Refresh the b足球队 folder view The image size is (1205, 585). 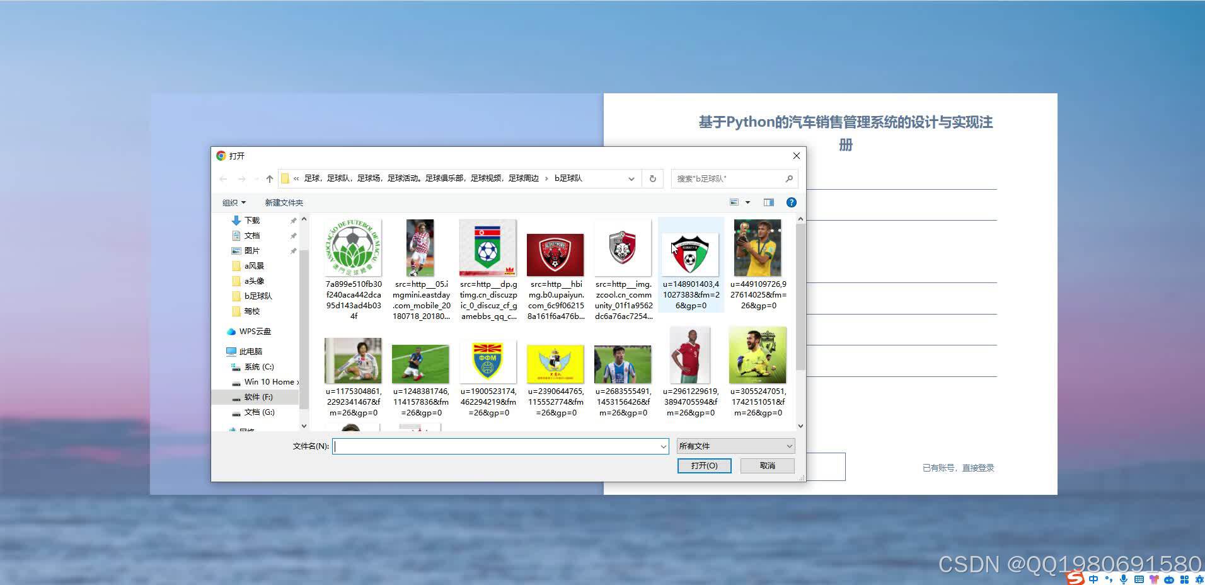click(653, 179)
